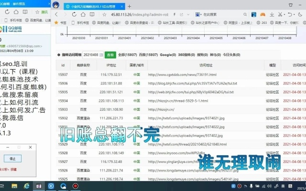Open home in the QQ邮箱 browser window
This screenshot has height=191, width=306.
(16, 12)
